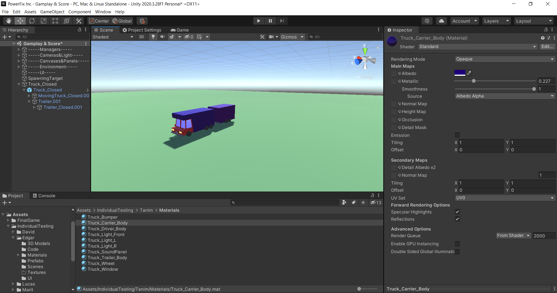Image resolution: width=557 pixels, height=293 pixels.
Task: Toggle grid snapping icon
Action: click(142, 21)
